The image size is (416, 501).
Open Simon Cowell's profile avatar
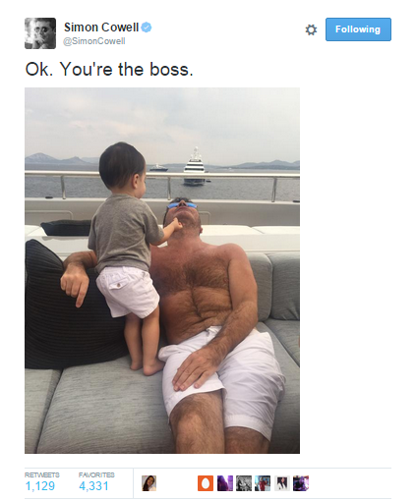tap(40, 33)
